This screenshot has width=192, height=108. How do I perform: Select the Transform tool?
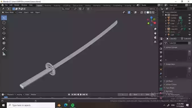point(4,43)
